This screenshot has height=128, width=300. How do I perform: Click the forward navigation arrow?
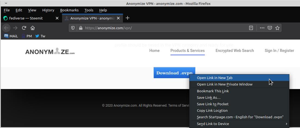click(x=15, y=28)
